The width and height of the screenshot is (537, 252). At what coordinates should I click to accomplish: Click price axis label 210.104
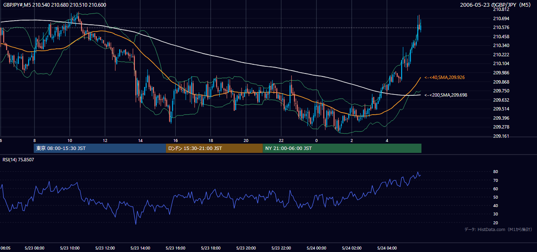coord(501,64)
